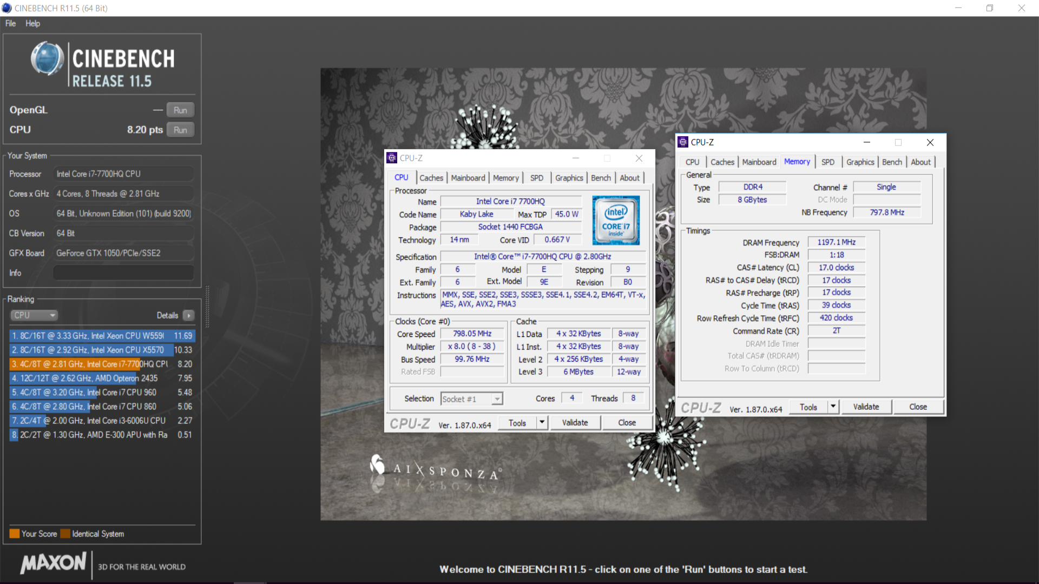Switch to Graphics tab in left CPU-Z window

pos(569,178)
